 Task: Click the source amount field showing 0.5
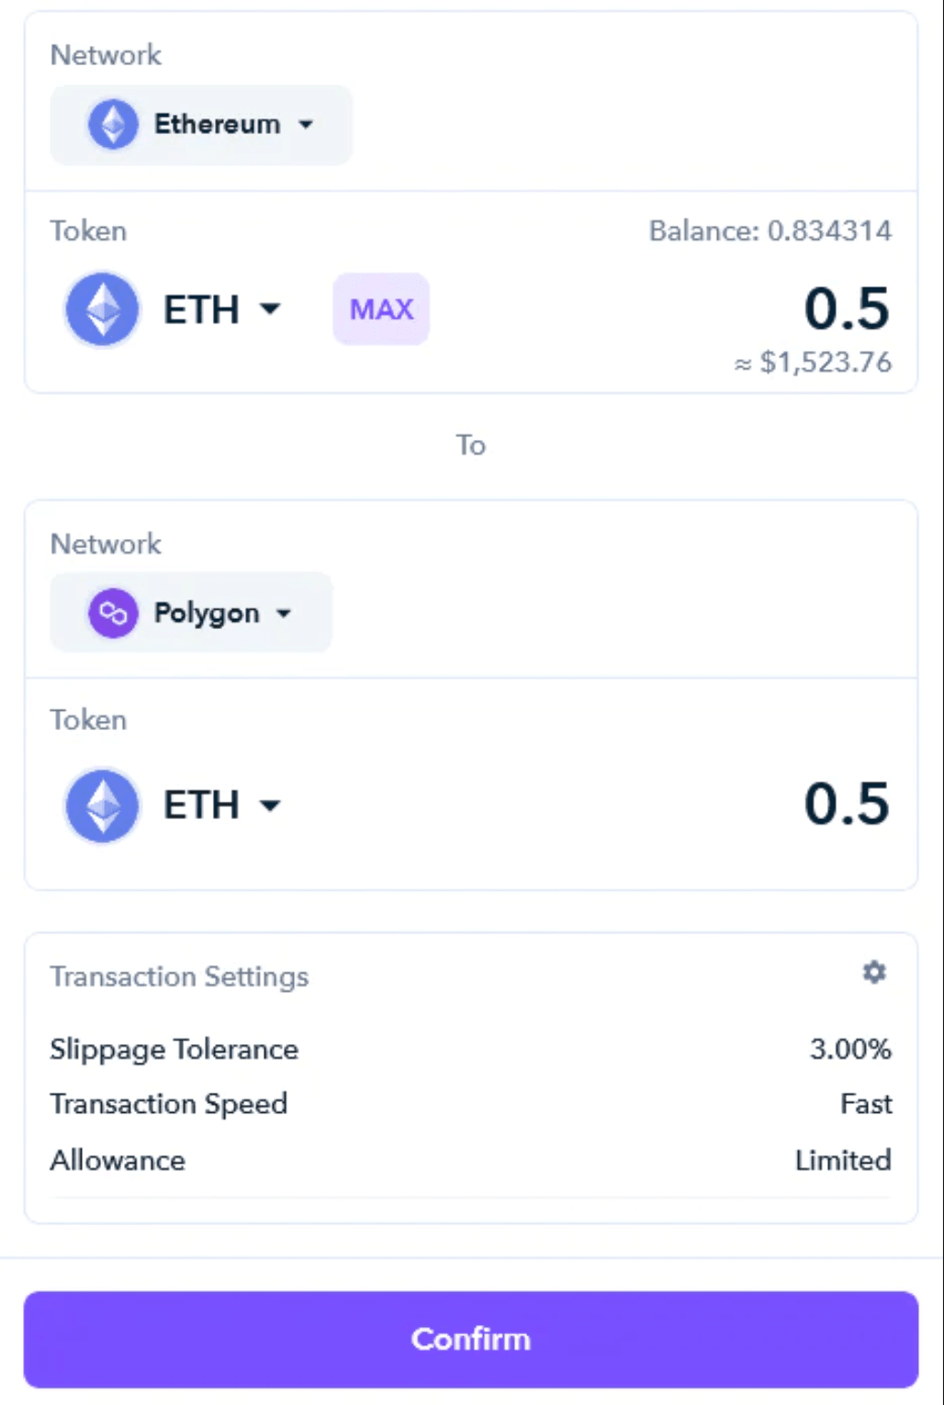coord(847,309)
